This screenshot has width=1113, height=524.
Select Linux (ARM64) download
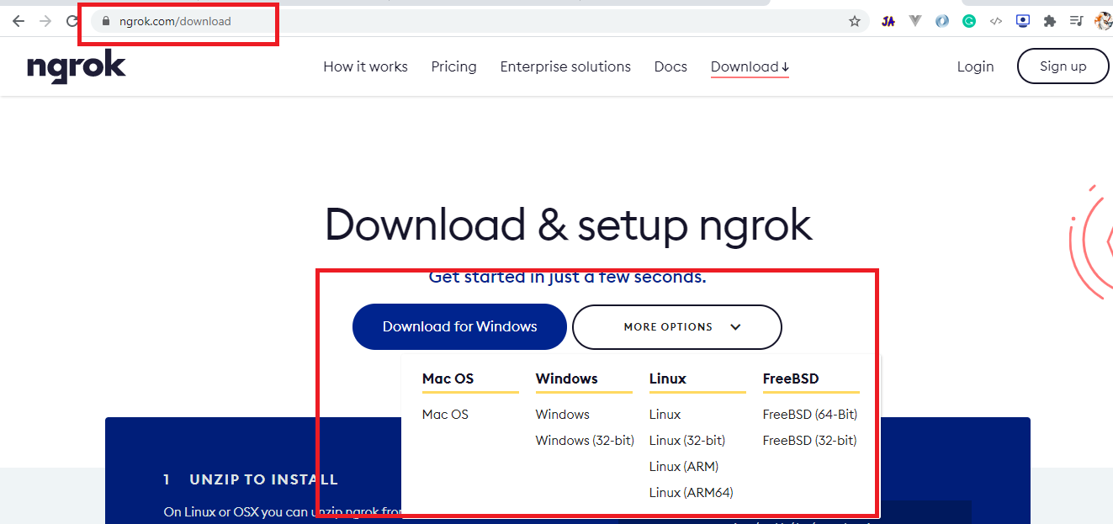tap(692, 492)
